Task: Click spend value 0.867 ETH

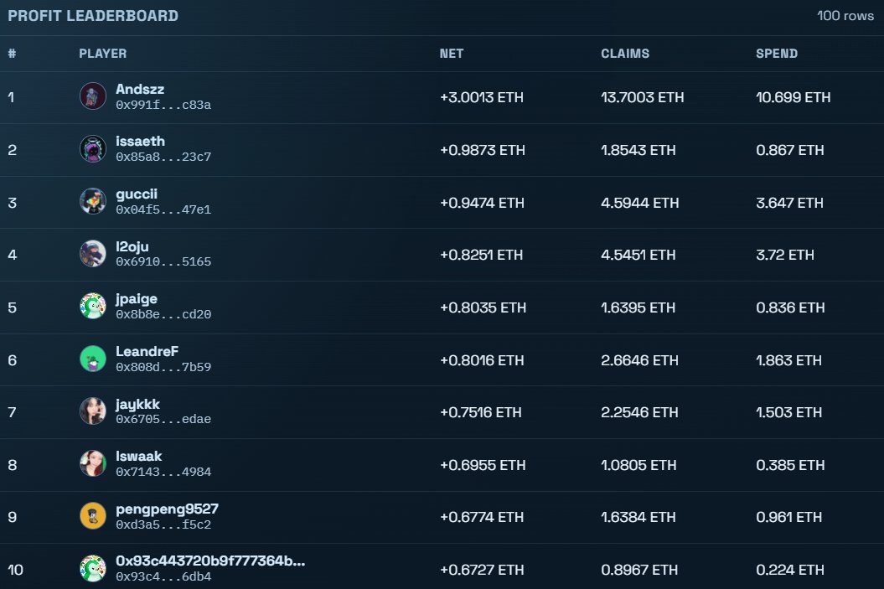Action: click(790, 150)
